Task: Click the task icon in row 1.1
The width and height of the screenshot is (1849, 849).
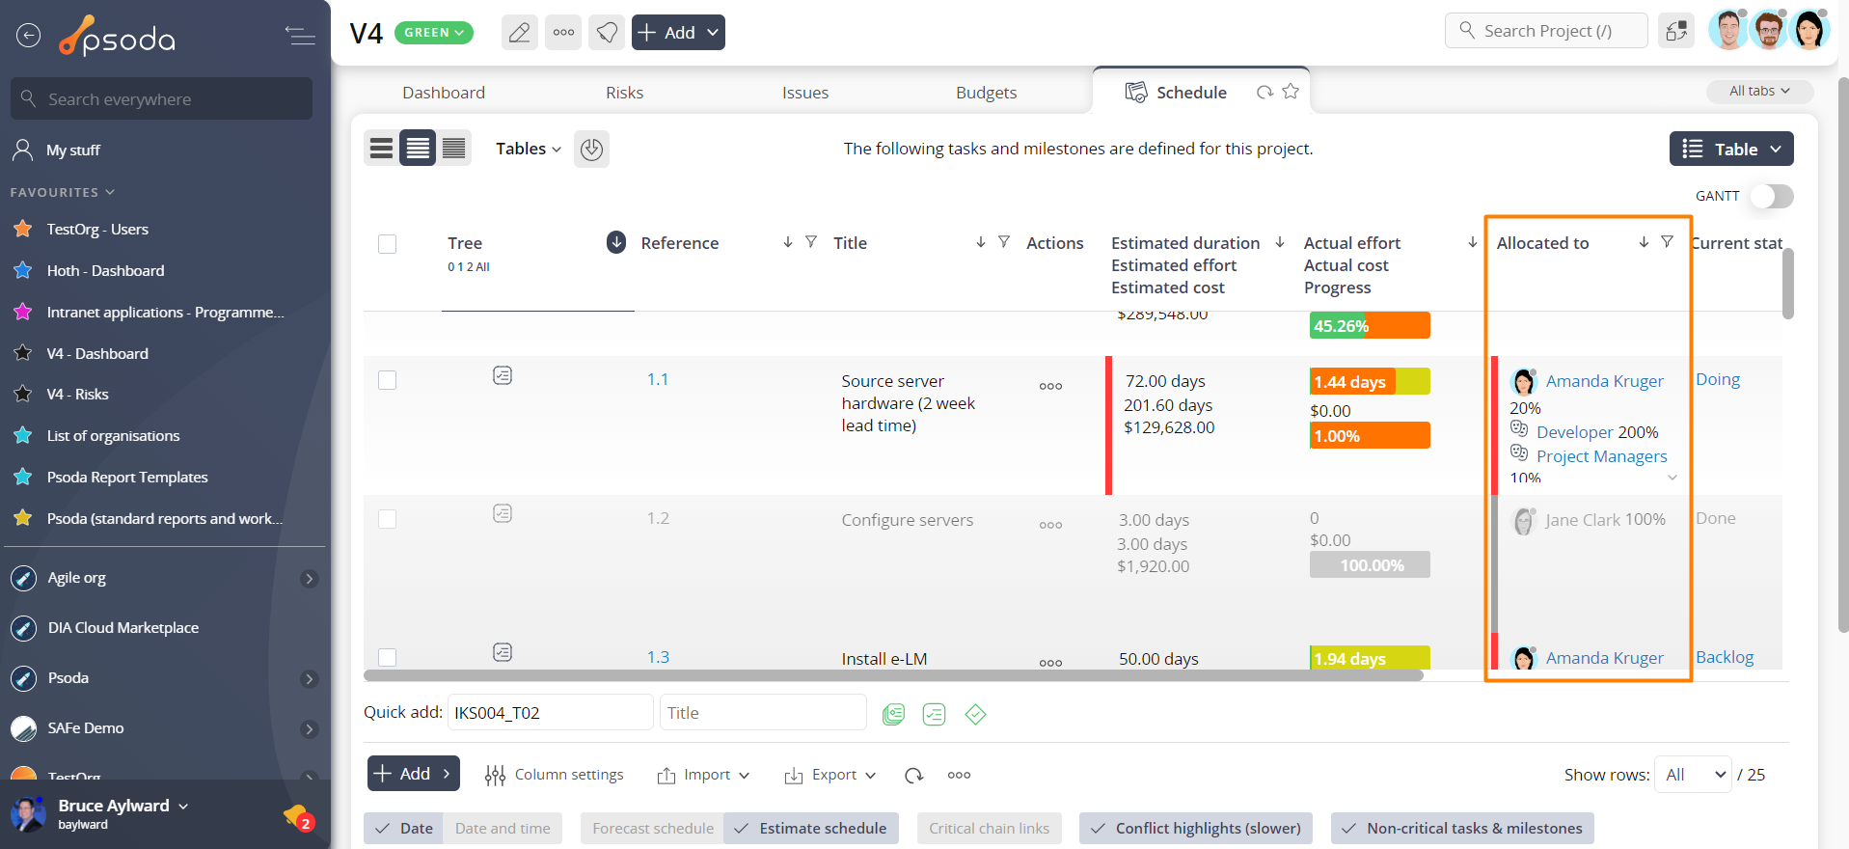Action: click(x=503, y=375)
